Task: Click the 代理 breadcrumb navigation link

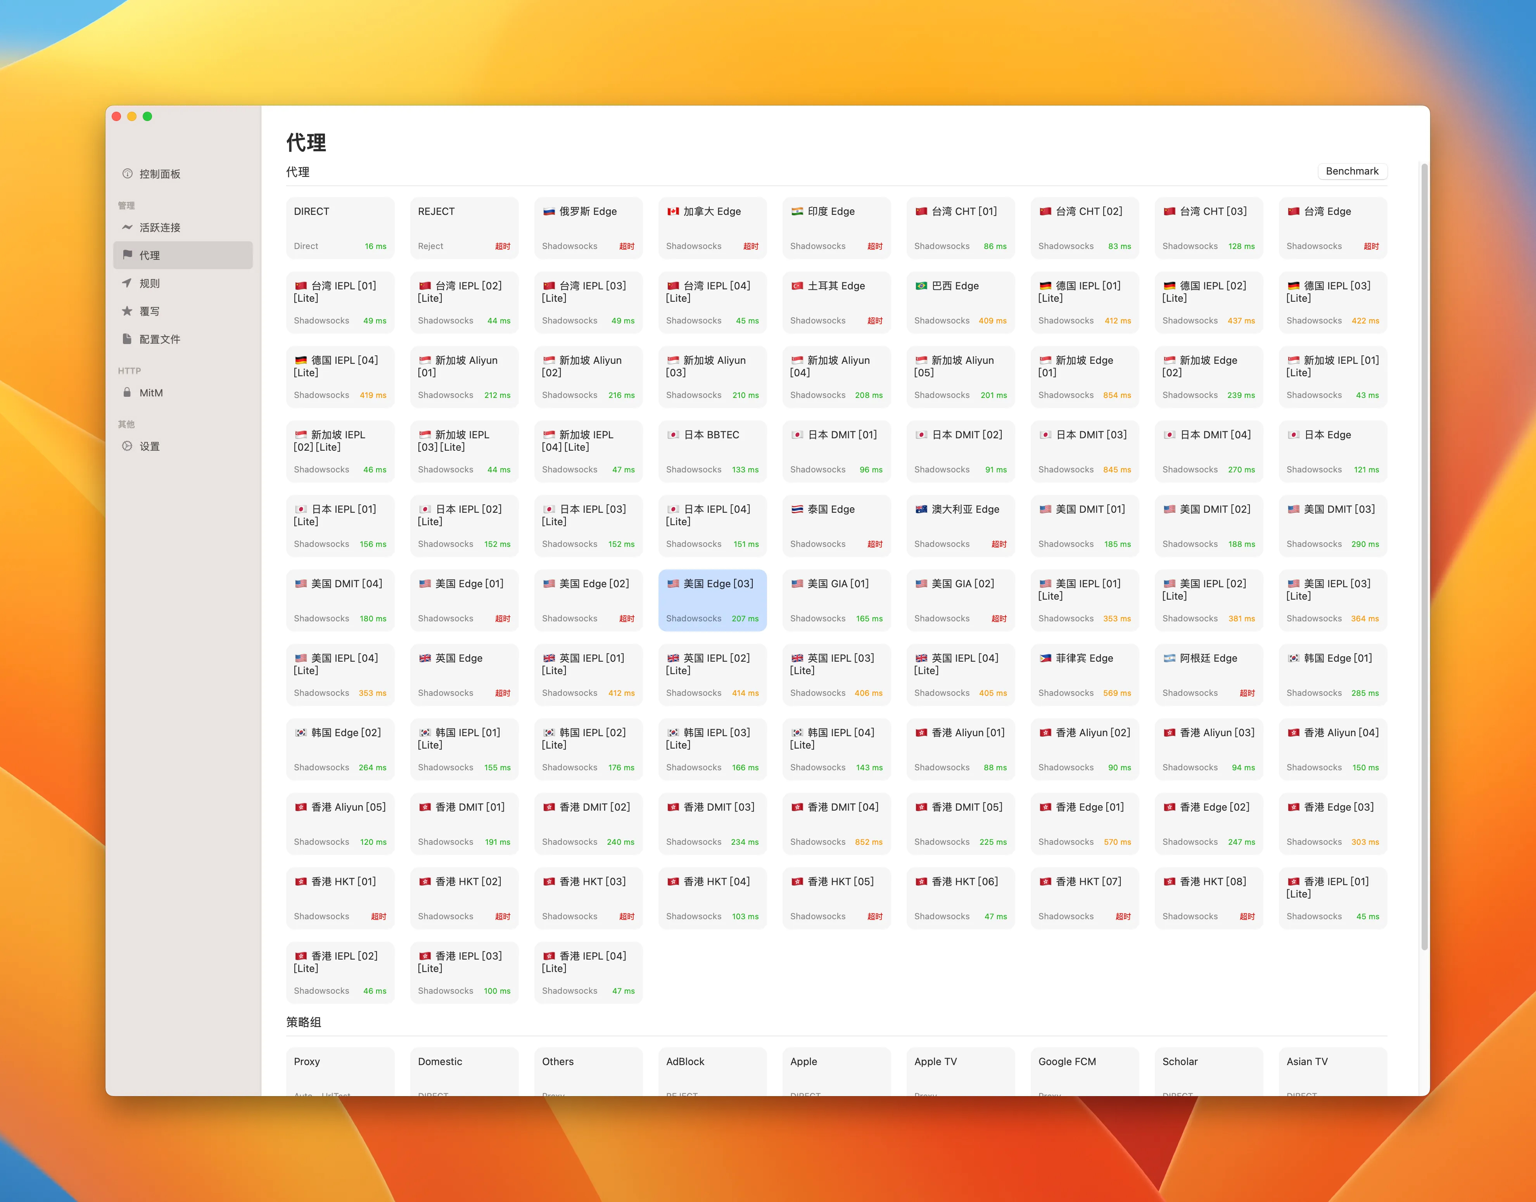Action: pos(299,171)
